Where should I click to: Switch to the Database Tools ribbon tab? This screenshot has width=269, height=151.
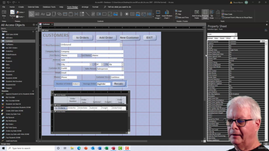[x=49, y=7]
